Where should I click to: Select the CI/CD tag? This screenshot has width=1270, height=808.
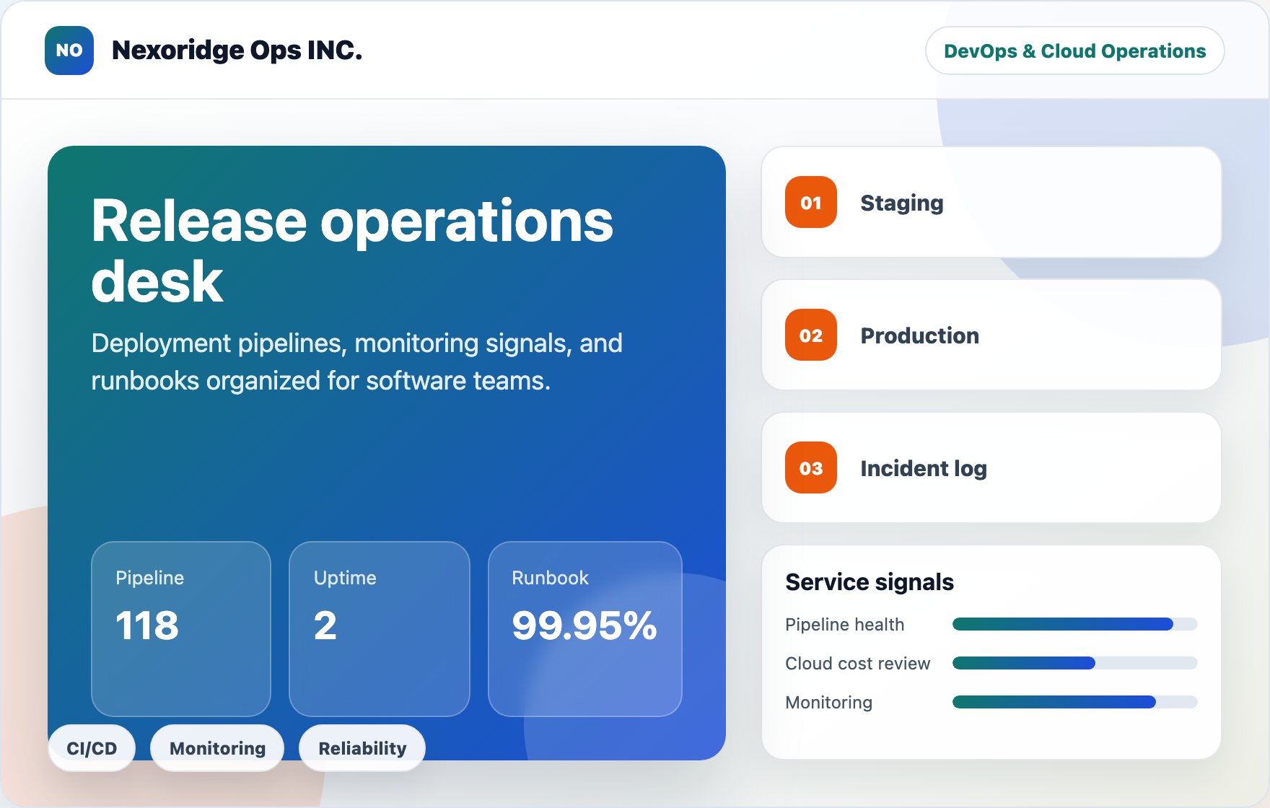(92, 748)
